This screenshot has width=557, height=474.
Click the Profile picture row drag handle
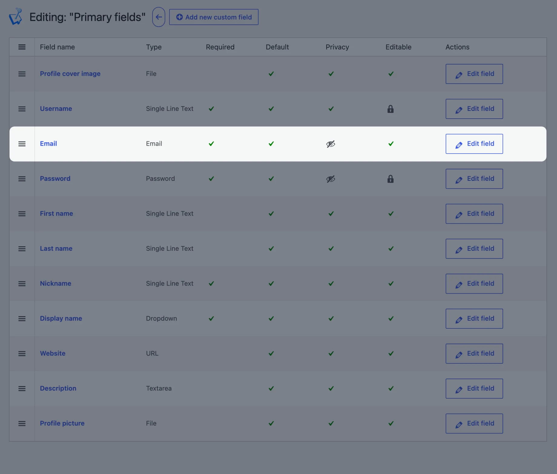[22, 424]
